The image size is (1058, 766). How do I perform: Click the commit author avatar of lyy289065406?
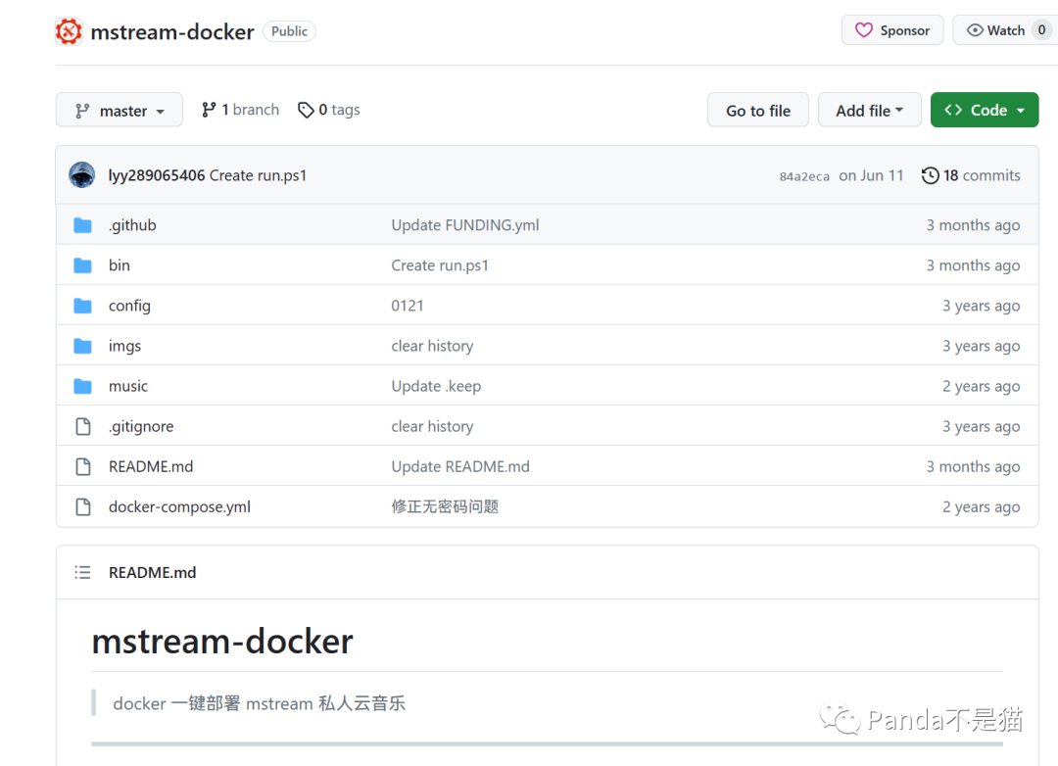pos(81,174)
